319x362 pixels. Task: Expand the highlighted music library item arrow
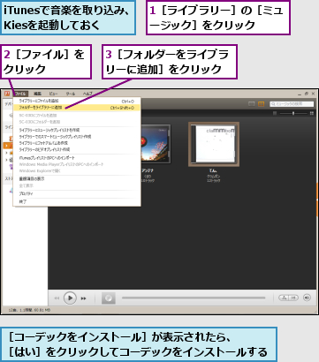pos(5,146)
